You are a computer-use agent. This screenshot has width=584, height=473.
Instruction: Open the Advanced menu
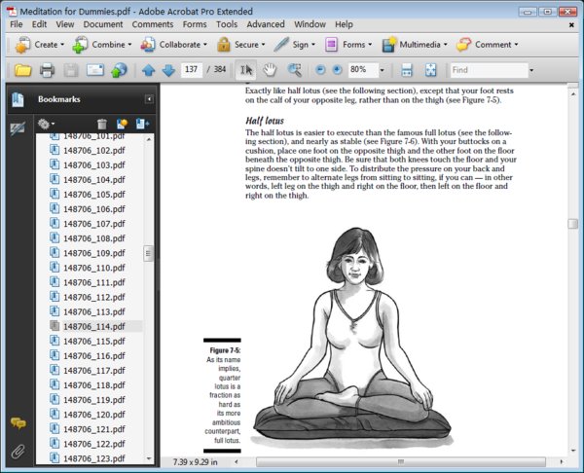tap(266, 24)
